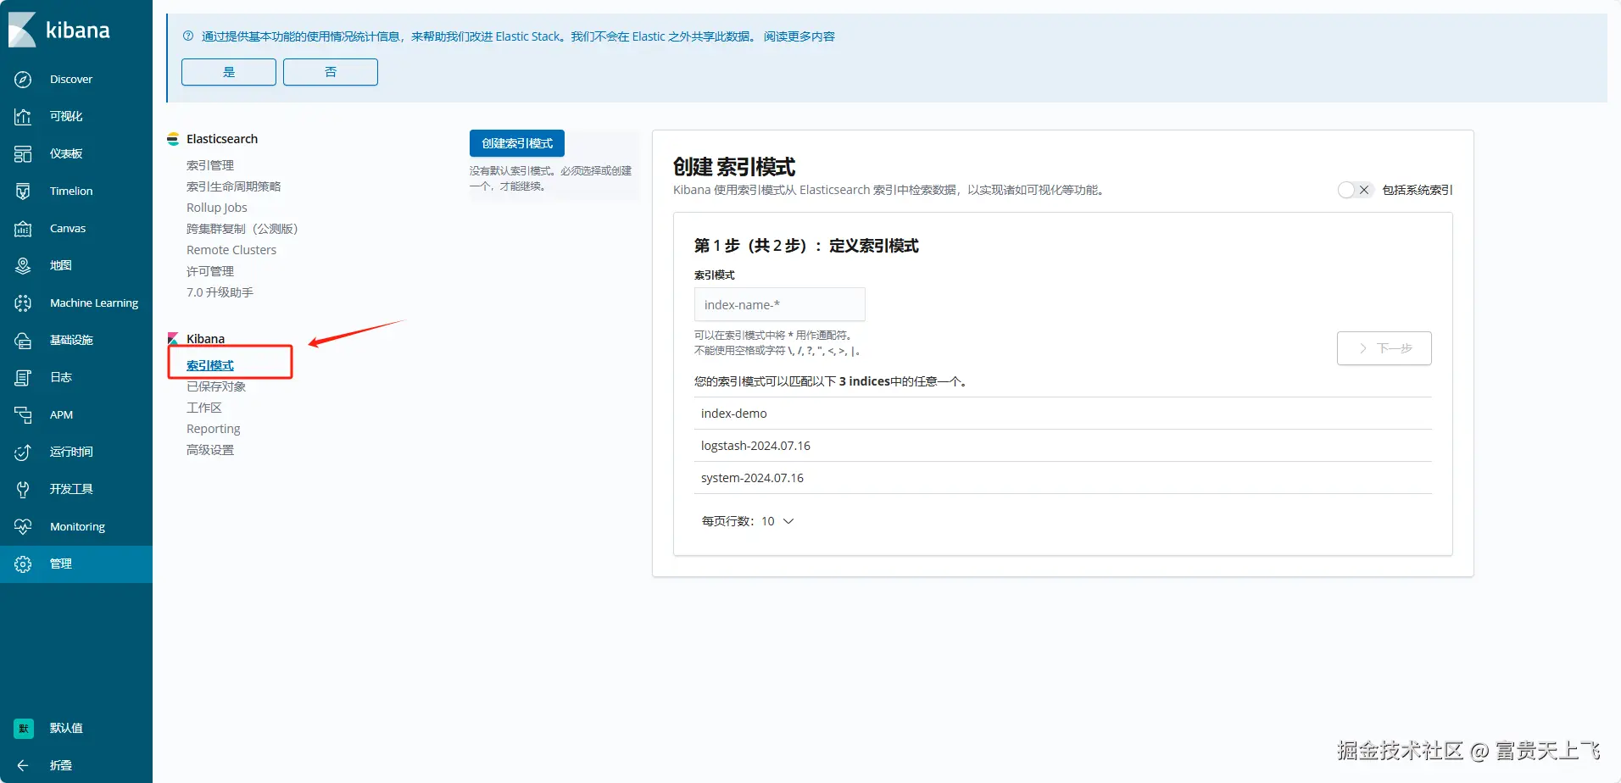This screenshot has height=783, width=1621.
Task: Open Reporting link
Action: (x=214, y=429)
